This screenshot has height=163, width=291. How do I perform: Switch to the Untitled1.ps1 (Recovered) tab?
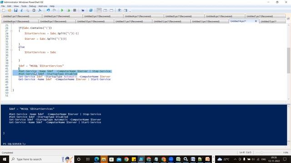[21, 16]
